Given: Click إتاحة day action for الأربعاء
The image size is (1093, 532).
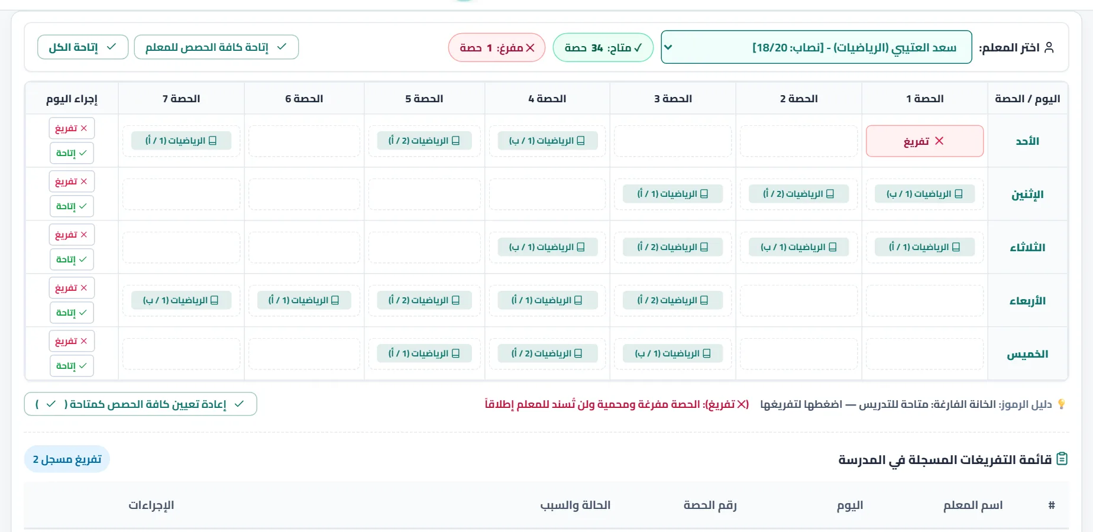Looking at the screenshot, I should click(x=72, y=313).
